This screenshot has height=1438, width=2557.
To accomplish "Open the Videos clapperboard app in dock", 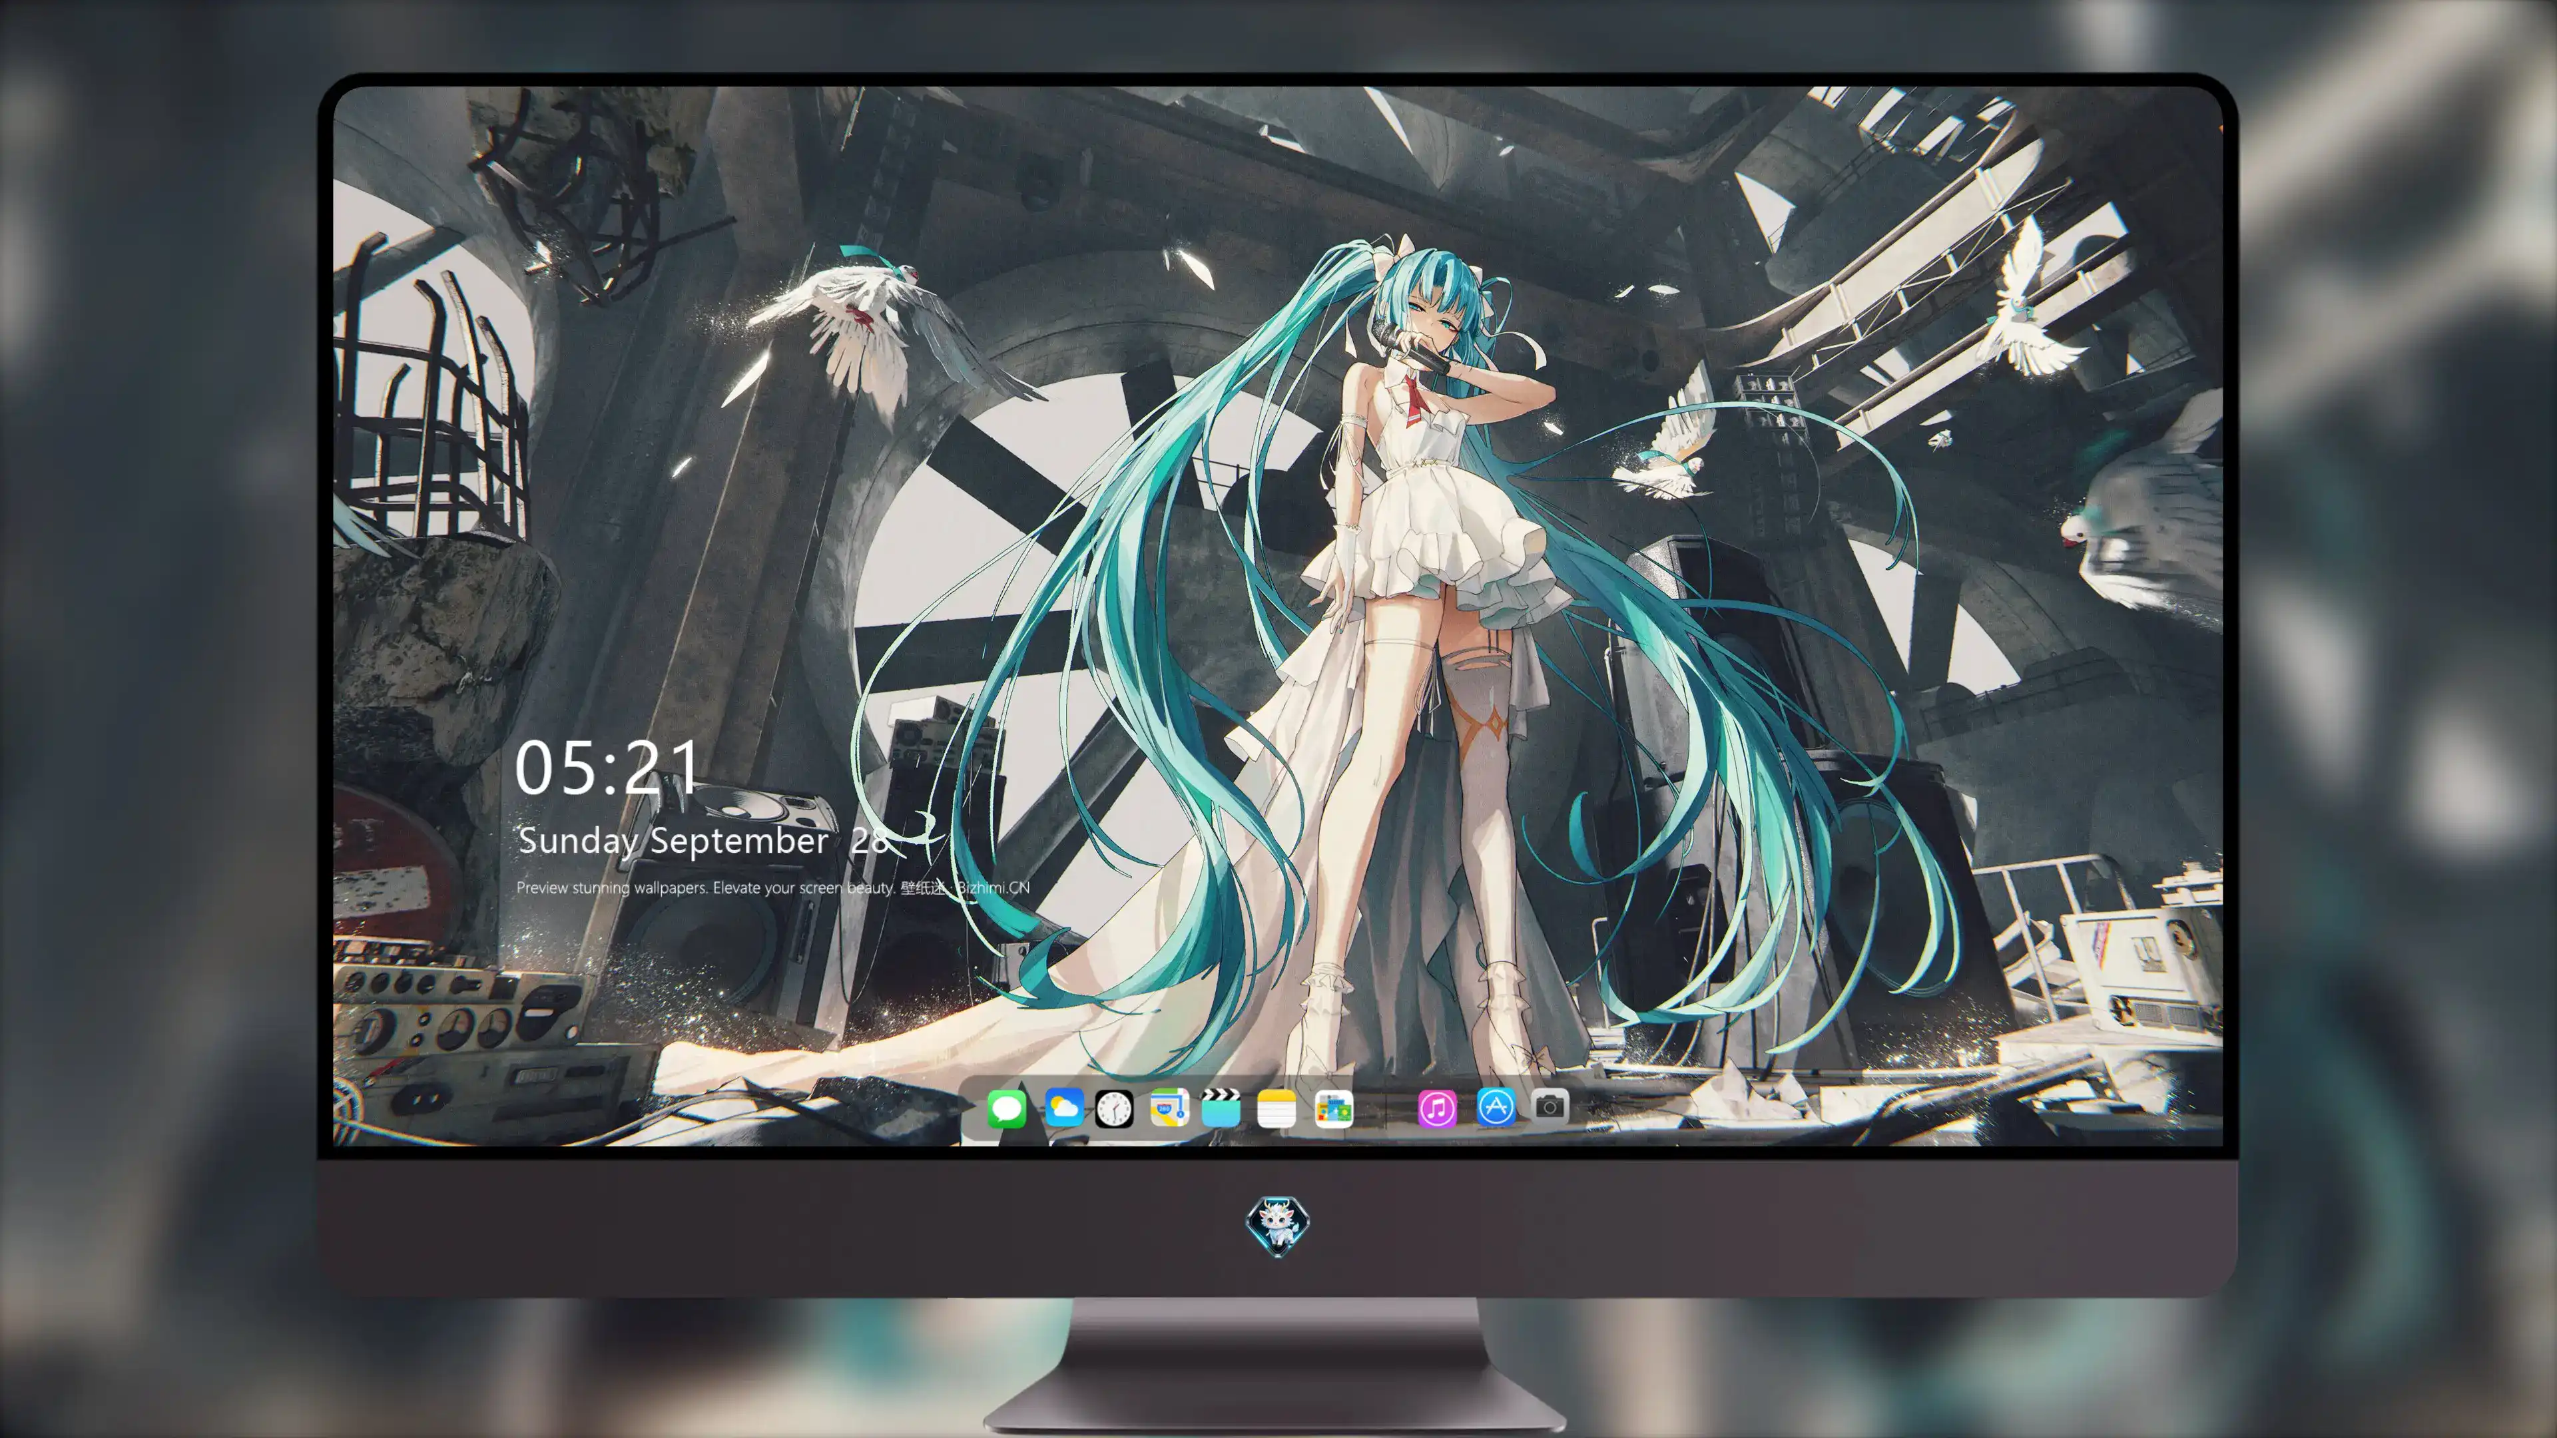I will point(1221,1108).
